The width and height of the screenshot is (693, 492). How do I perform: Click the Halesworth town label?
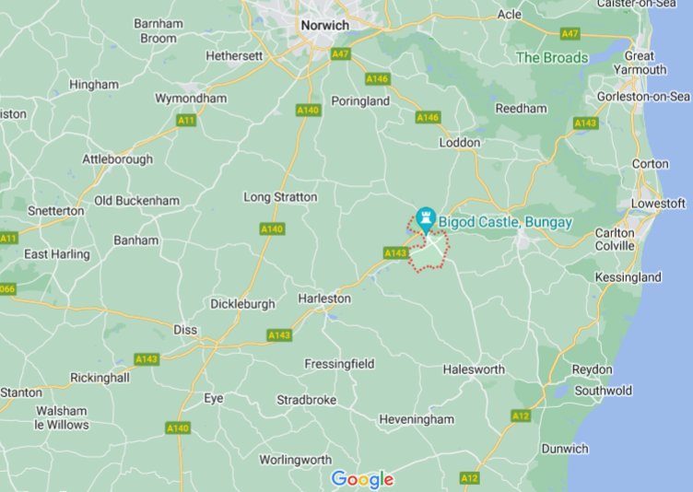click(474, 369)
